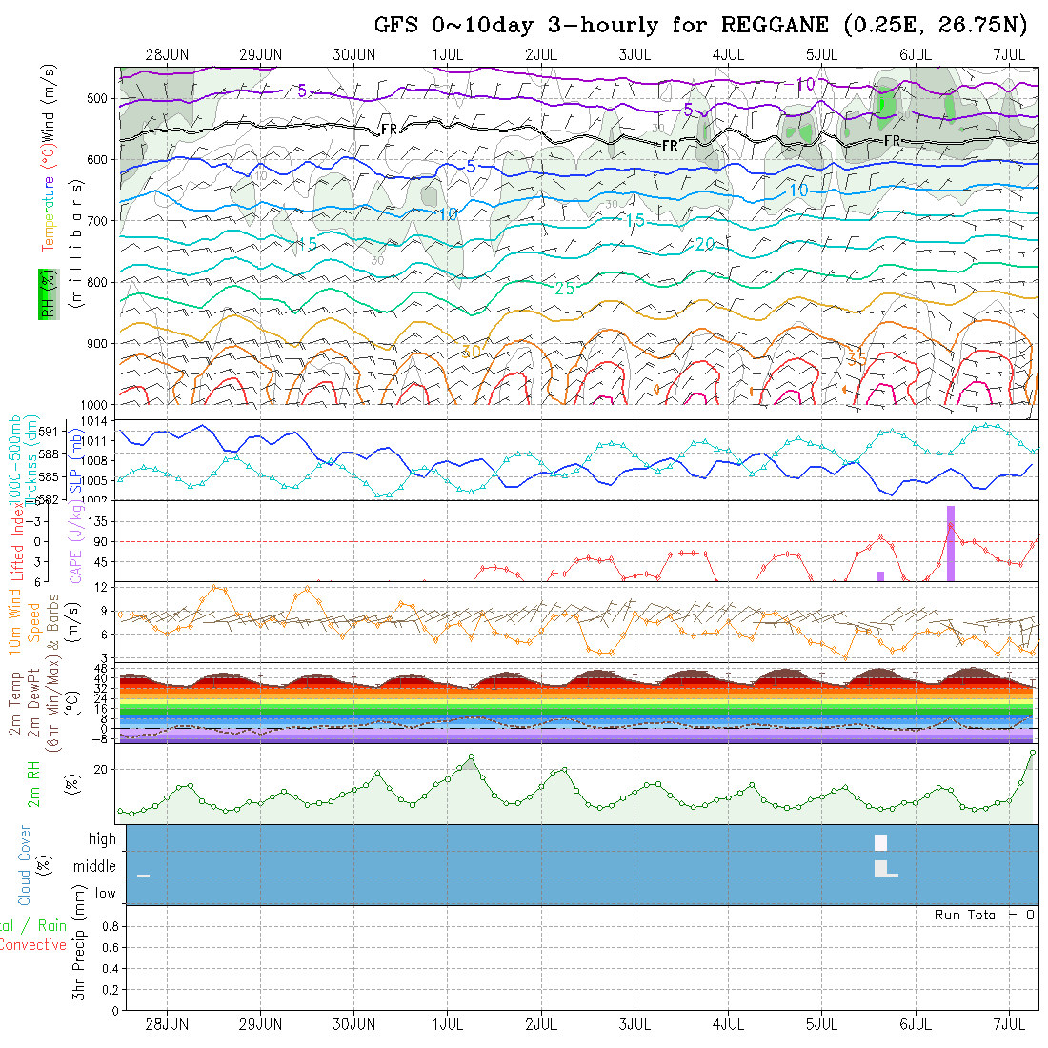Click the 'low' cloud cover axis label
This screenshot has height=1048, width=1048.
click(x=105, y=894)
